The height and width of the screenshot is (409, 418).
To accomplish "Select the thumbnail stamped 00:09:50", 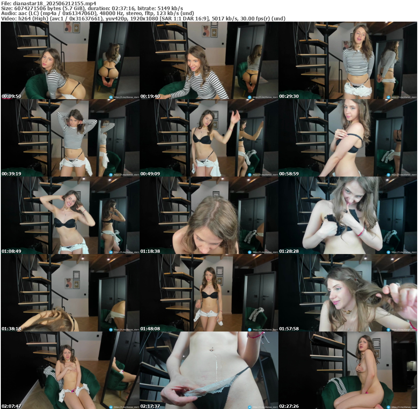I will click(70, 60).
